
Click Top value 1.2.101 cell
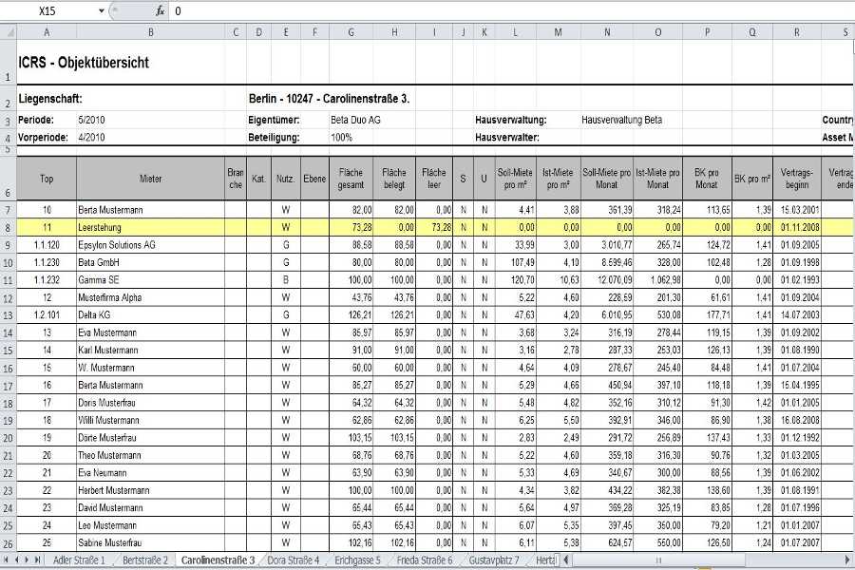coord(47,315)
